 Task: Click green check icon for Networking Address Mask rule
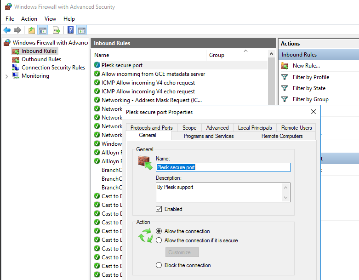(x=97, y=100)
